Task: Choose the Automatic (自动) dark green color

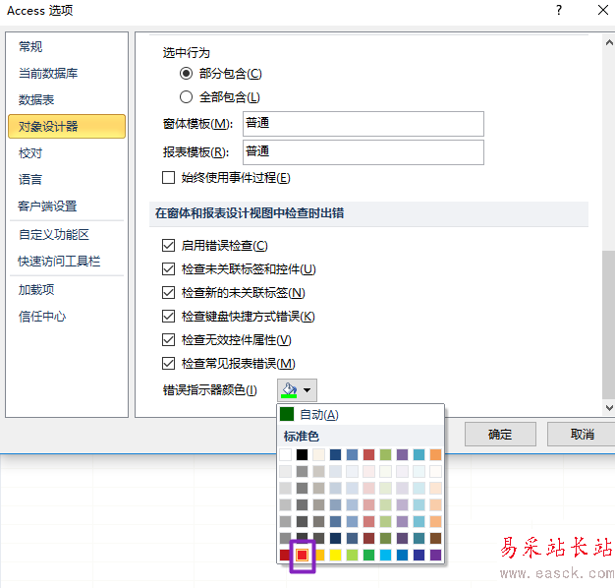Action: (x=361, y=415)
